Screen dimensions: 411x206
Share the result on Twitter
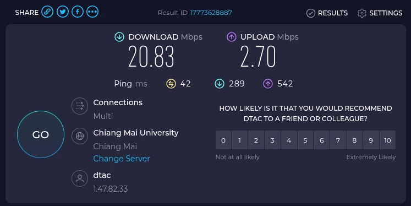point(62,12)
